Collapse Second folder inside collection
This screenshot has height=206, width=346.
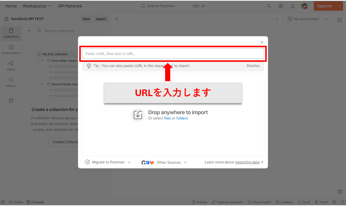(42, 84)
